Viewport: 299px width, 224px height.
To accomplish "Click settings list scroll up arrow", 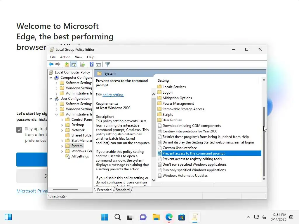I will point(264,80).
